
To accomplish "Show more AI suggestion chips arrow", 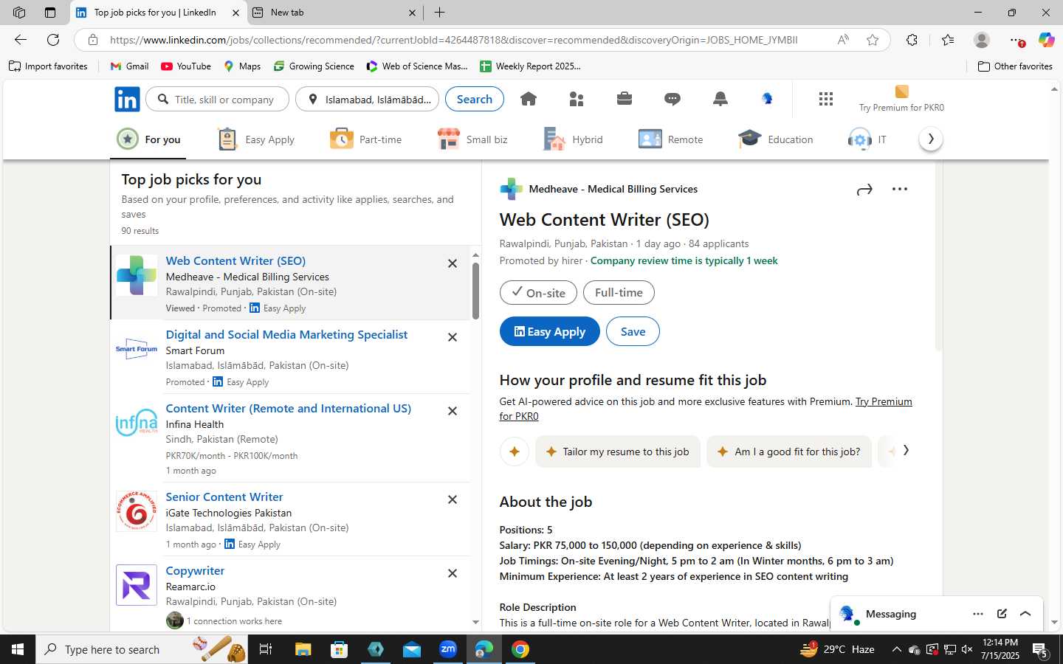I will point(906,450).
